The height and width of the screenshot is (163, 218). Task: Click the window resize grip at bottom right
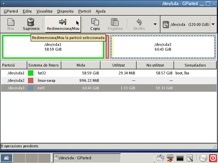click(x=215, y=146)
